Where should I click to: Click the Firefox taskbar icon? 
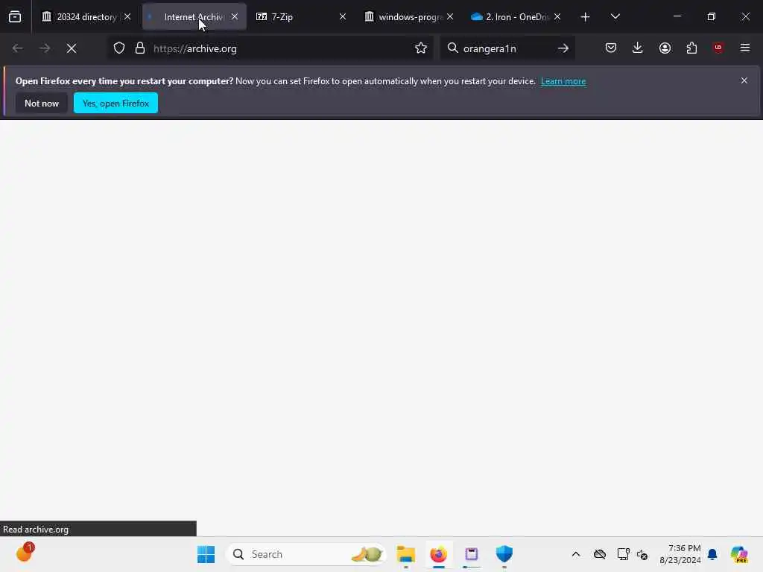coord(438,554)
